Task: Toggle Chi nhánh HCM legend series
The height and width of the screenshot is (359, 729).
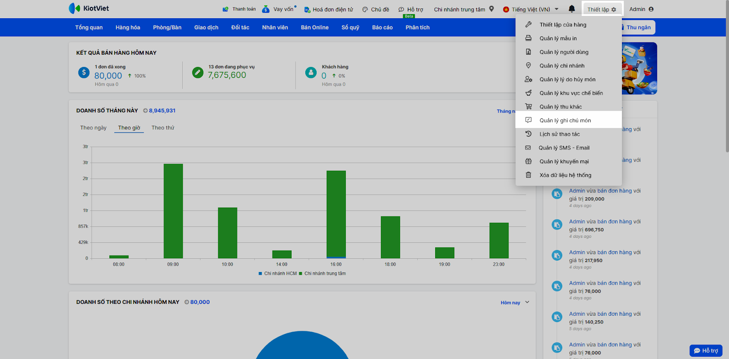Action: pyautogui.click(x=277, y=274)
